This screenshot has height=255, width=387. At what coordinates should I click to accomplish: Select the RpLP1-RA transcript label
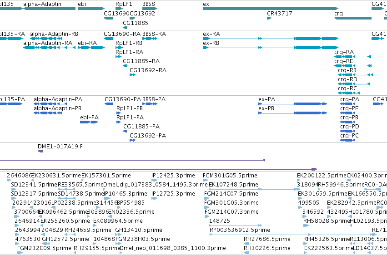pos(129,52)
